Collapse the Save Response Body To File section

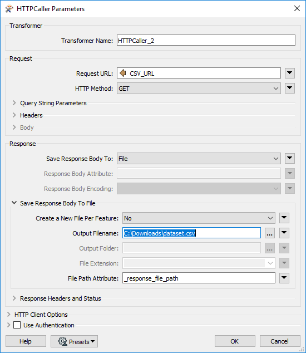[x=14, y=203]
